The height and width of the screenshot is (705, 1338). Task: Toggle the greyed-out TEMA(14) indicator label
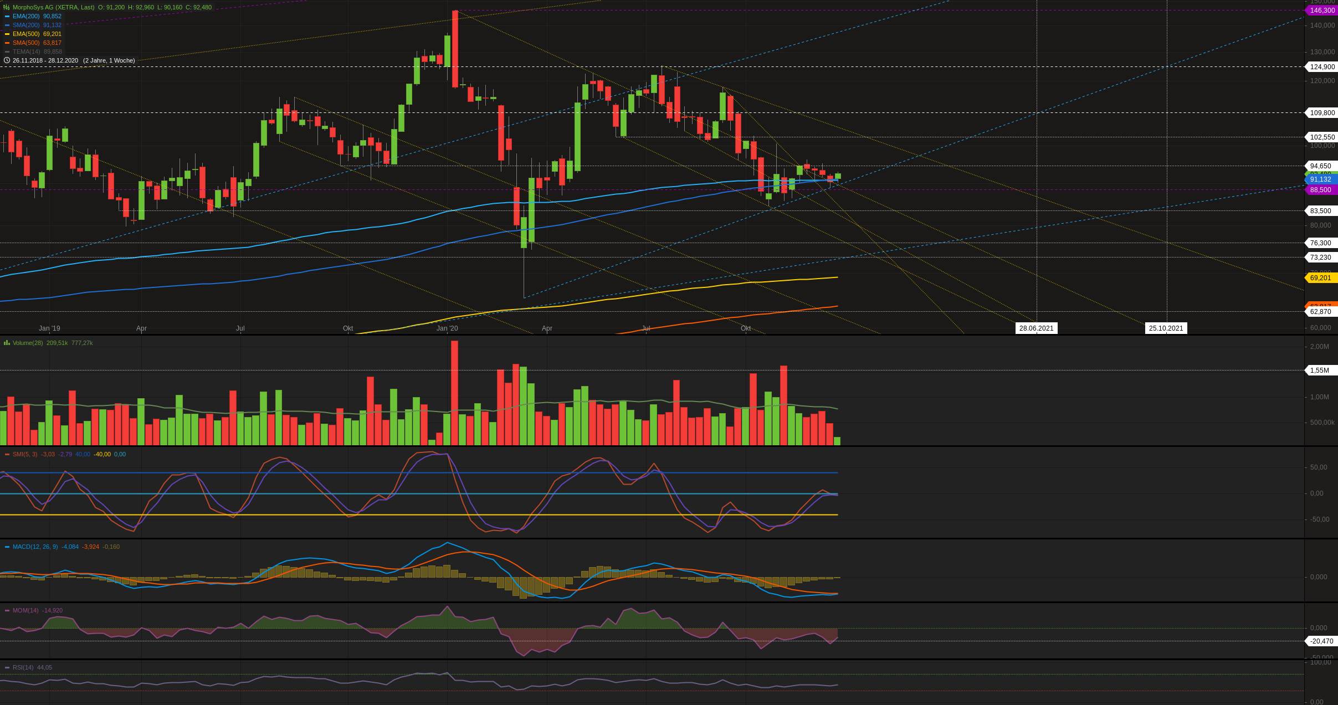tap(26, 52)
